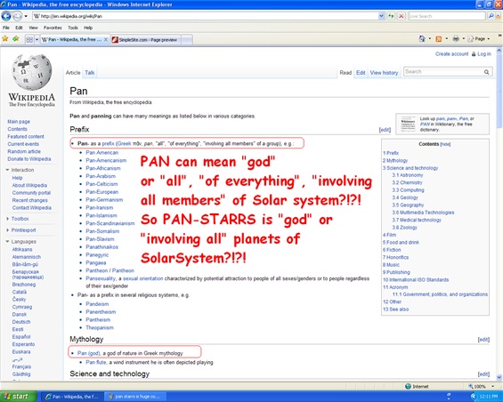Screen dimensions: 503x402
Task: Click the page scrollbar down arrow
Action: coord(499,377)
